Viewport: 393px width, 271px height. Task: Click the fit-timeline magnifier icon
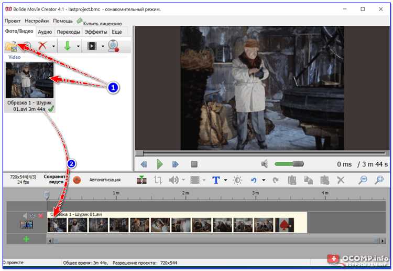(379, 180)
